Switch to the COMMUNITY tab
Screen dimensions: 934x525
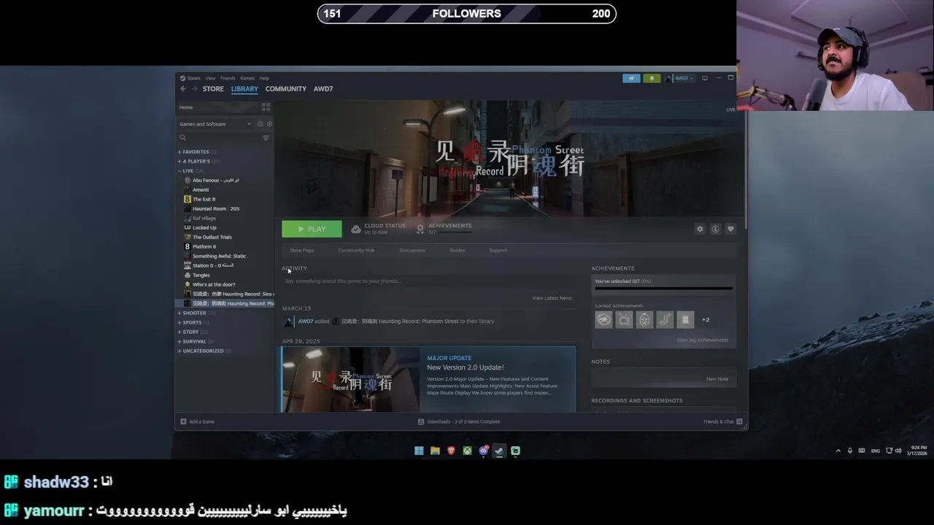tap(286, 89)
